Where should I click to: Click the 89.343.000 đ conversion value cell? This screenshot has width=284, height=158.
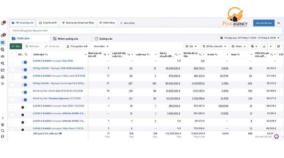pos(173,83)
